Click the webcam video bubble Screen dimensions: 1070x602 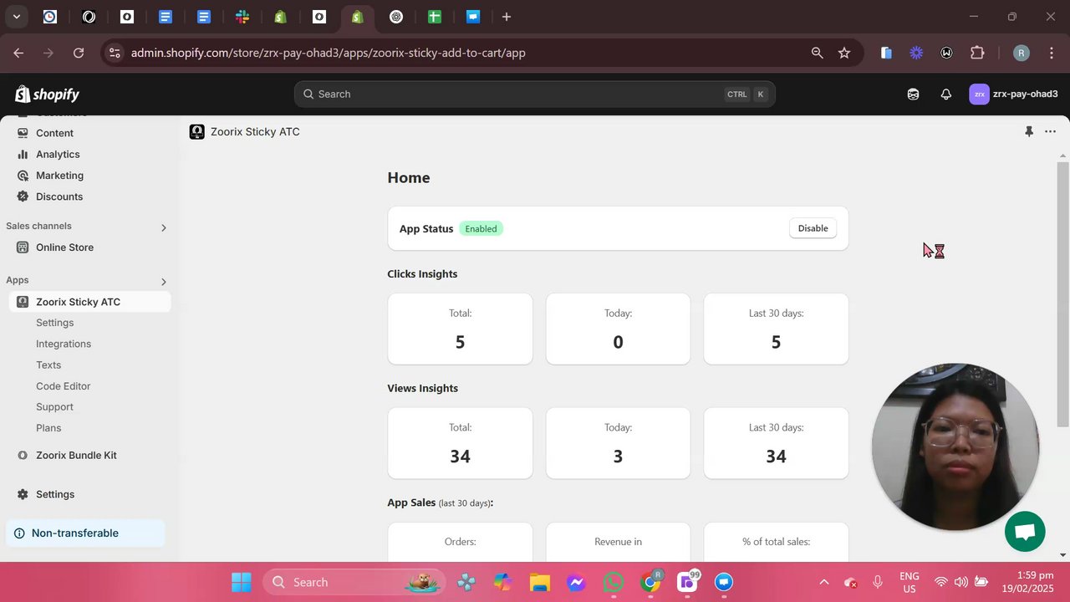[x=955, y=446]
